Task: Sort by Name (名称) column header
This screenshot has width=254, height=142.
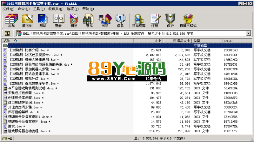Action: [68, 41]
